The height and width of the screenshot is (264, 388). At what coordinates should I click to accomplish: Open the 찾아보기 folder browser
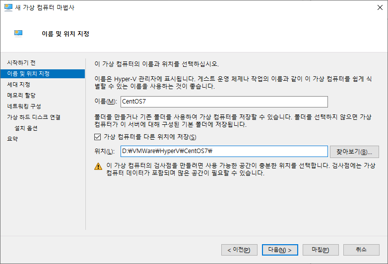point(354,152)
